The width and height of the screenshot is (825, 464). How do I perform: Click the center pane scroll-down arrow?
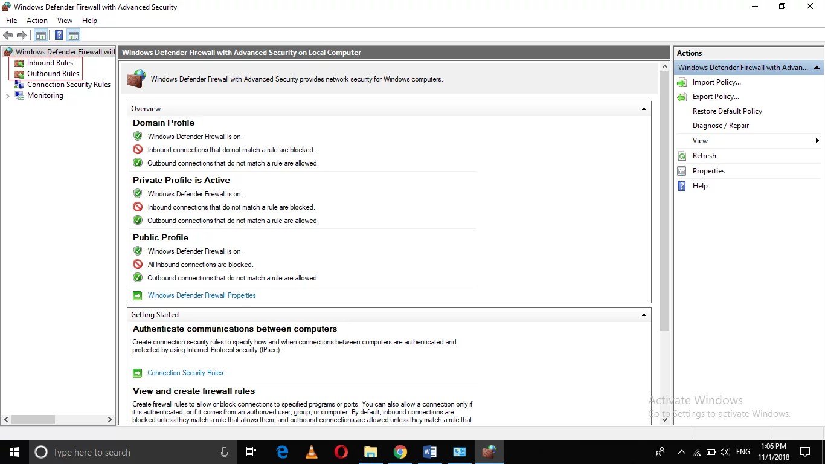pyautogui.click(x=665, y=419)
